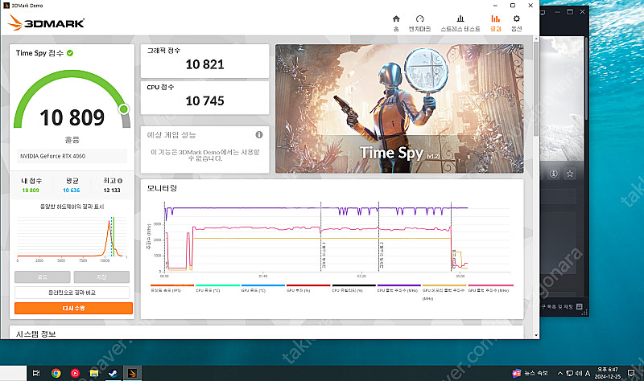Open Task View on the taskbar
Image resolution: width=644 pixels, height=381 pixels.
click(x=36, y=373)
